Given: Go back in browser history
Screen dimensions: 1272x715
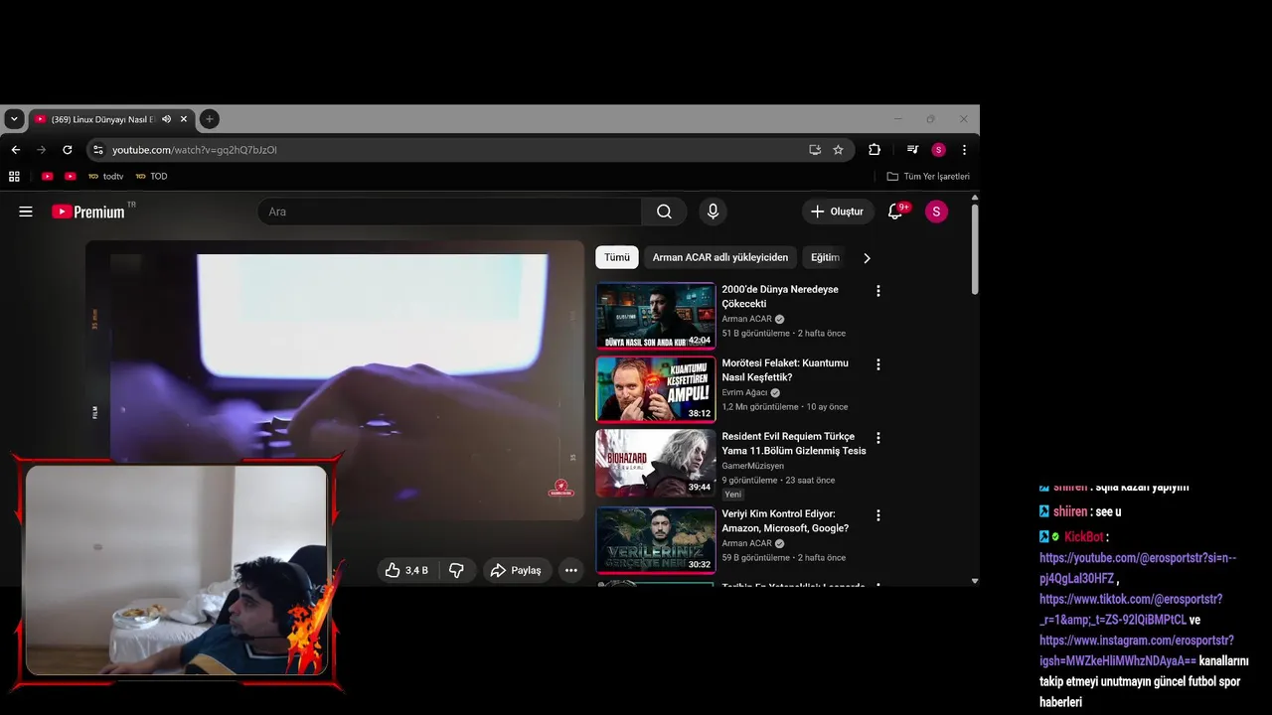Looking at the screenshot, I should click(16, 150).
